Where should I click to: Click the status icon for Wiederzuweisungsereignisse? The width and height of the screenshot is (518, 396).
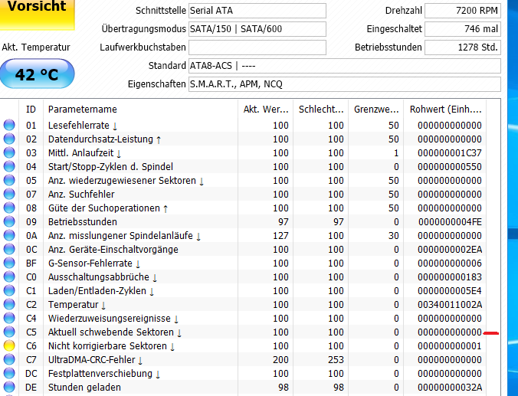pos(9,319)
